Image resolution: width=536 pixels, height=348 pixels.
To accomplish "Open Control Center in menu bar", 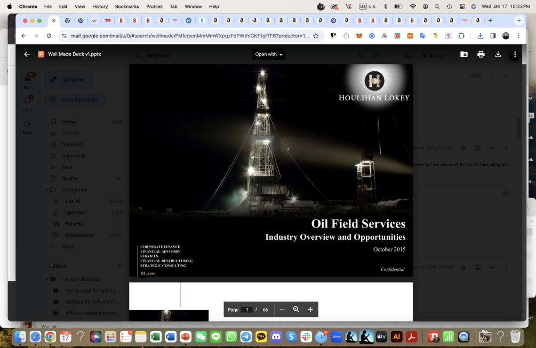I will 462,6.
